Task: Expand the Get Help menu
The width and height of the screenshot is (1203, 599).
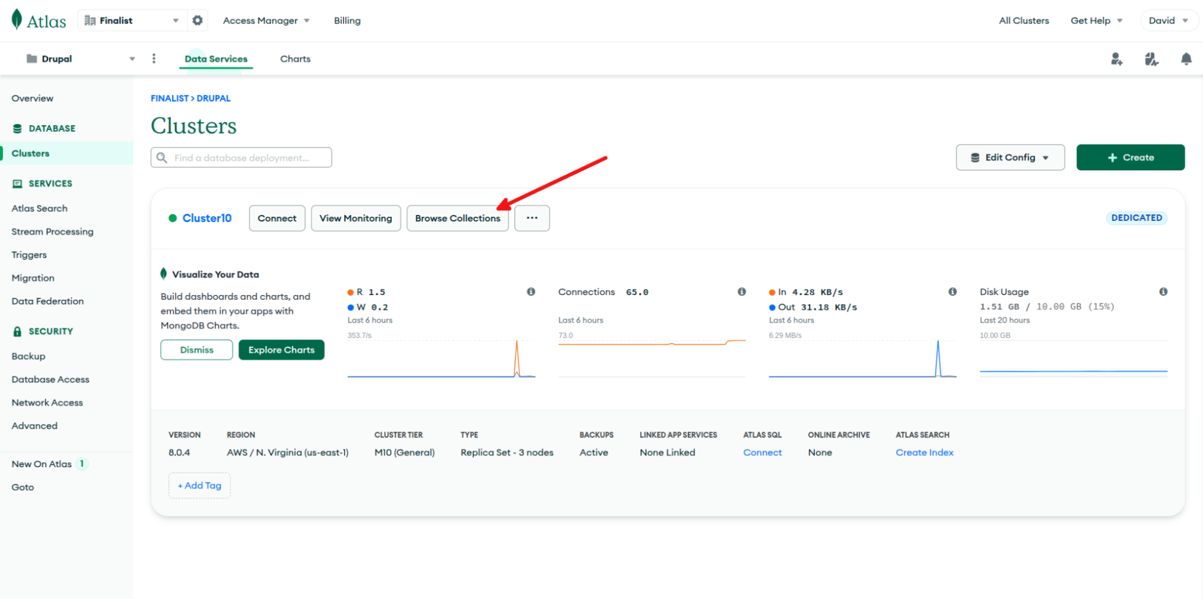Action: click(x=1096, y=20)
